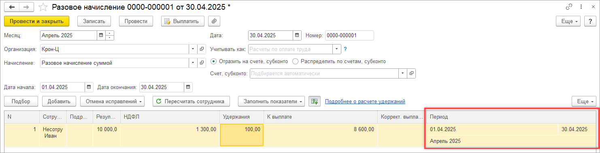The width and height of the screenshot is (600, 153).
Task: Open the Начисление item card
Action: pos(202,63)
